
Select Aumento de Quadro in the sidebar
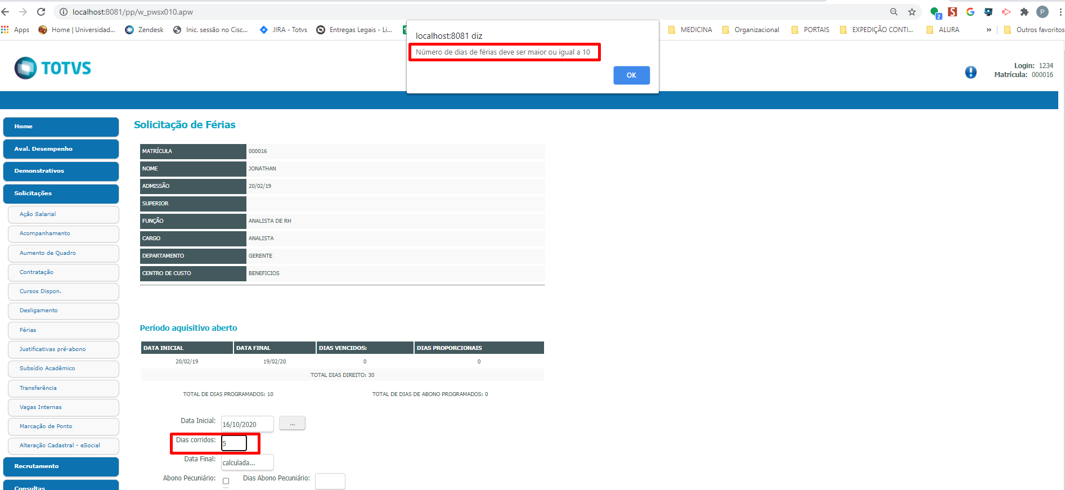[64, 253]
